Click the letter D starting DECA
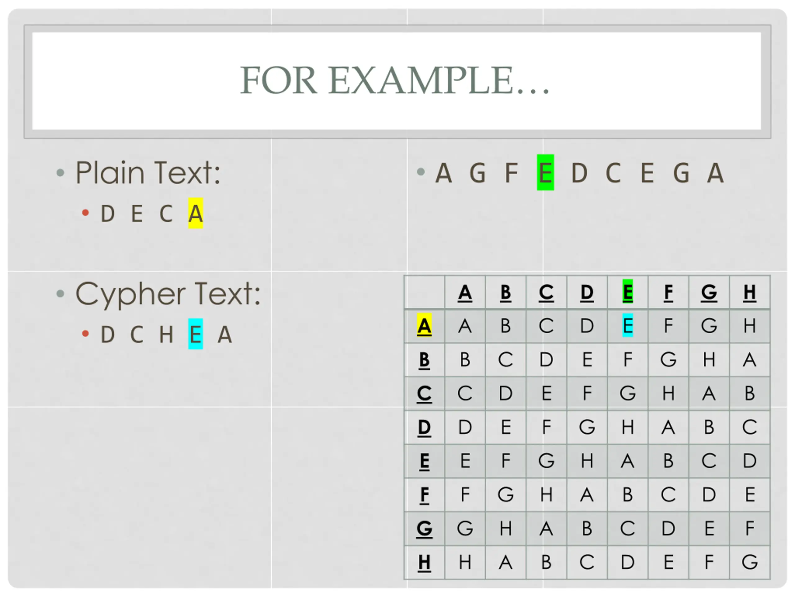 click(x=107, y=214)
